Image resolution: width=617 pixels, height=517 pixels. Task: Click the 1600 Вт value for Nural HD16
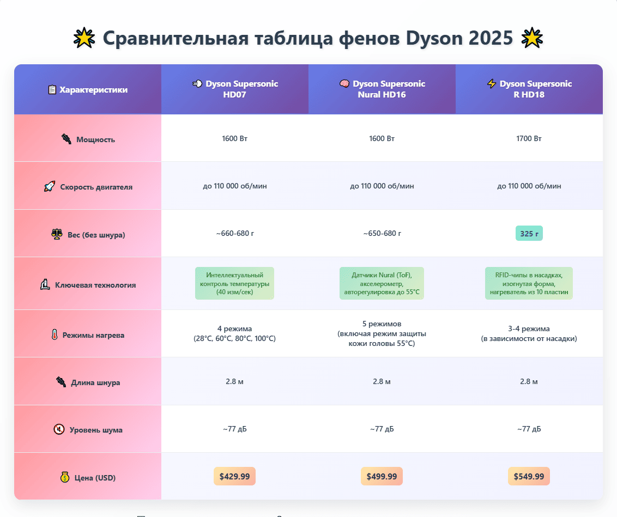pos(382,138)
